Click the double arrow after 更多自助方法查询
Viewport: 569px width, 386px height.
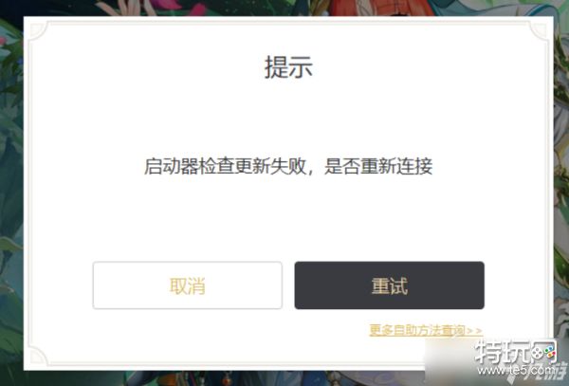click(475, 330)
